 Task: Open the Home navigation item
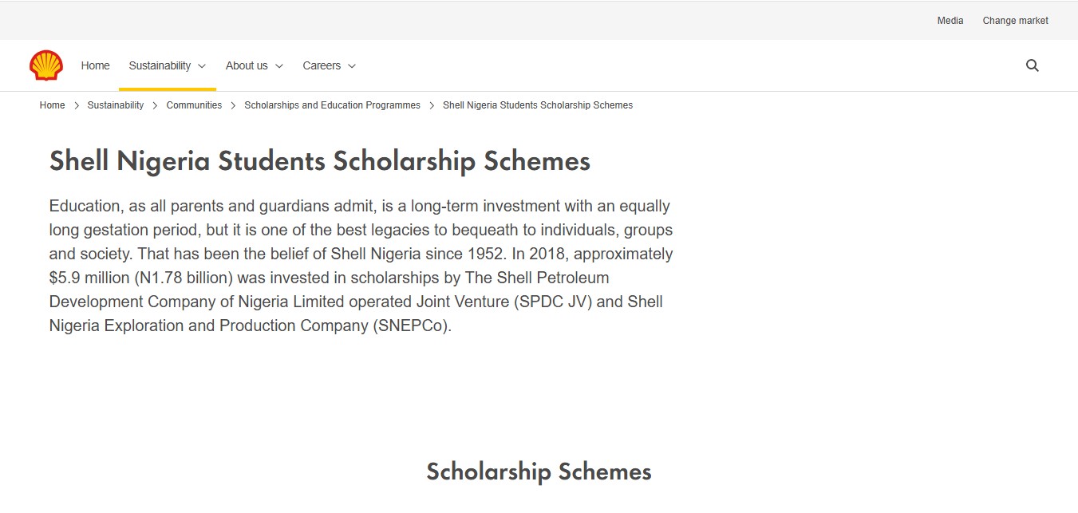pos(95,65)
